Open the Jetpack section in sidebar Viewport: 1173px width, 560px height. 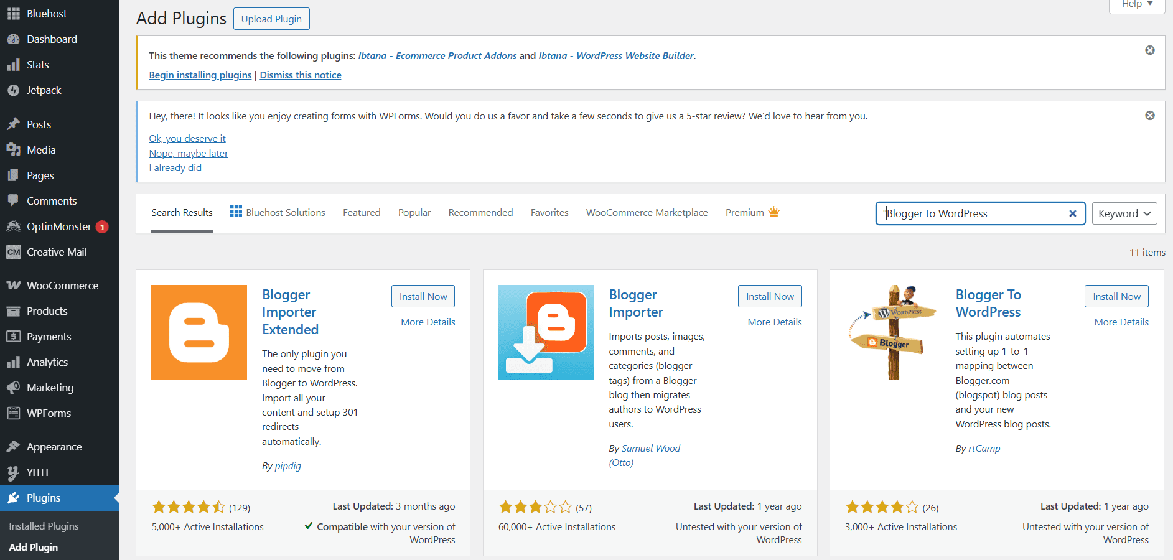tap(14, 90)
